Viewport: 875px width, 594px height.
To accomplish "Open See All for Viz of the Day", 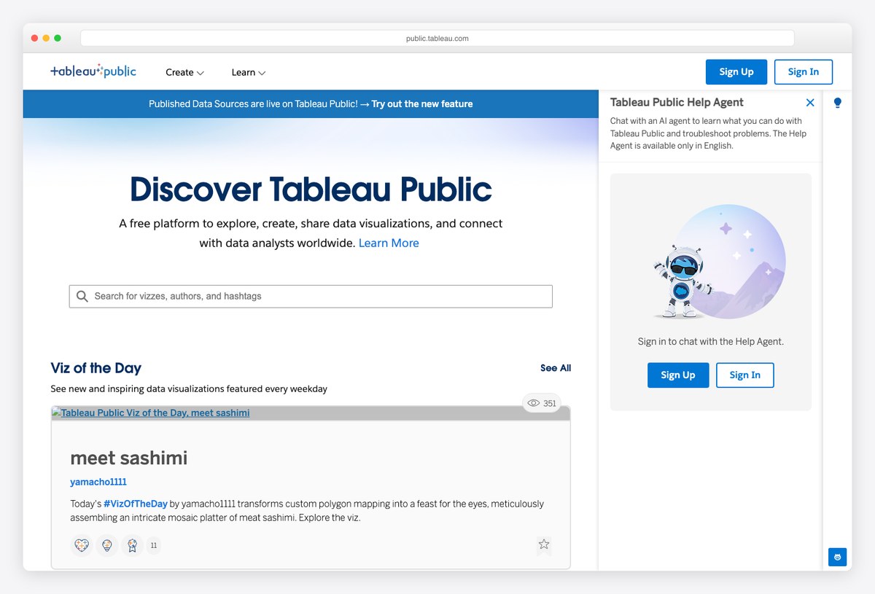I will click(556, 368).
